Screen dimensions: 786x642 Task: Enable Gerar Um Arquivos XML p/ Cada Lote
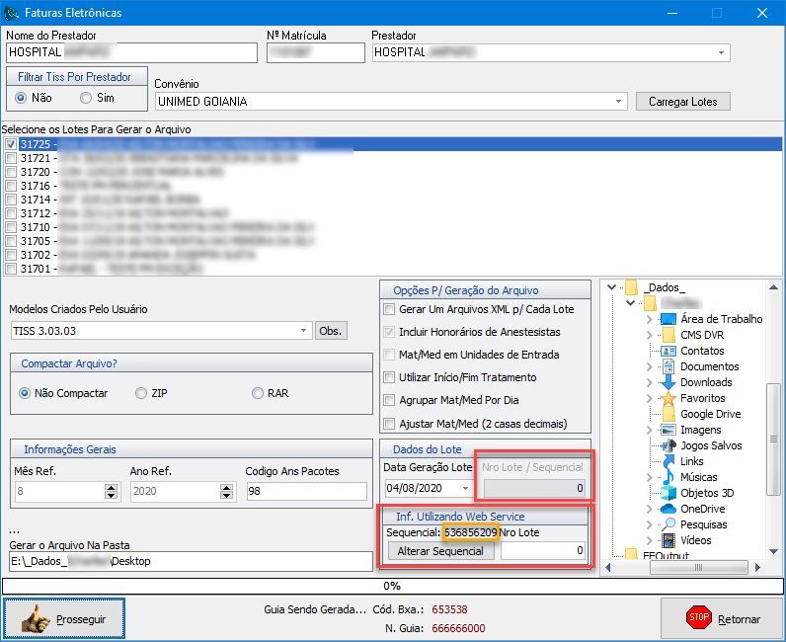(389, 309)
